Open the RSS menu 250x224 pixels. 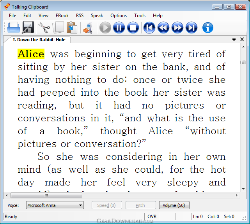(x=80, y=16)
